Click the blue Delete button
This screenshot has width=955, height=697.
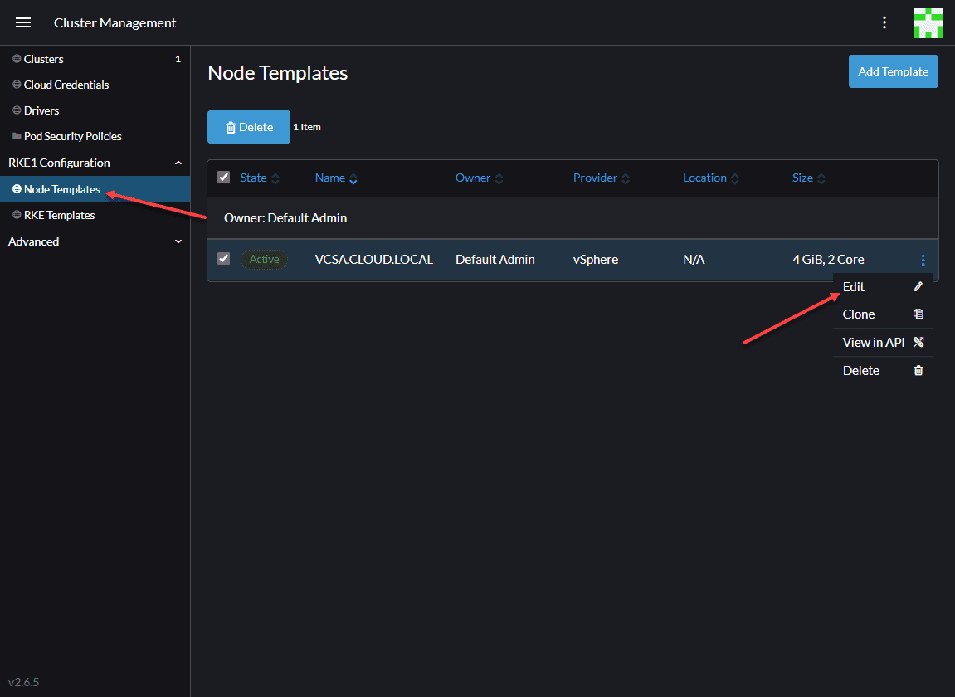coord(248,127)
